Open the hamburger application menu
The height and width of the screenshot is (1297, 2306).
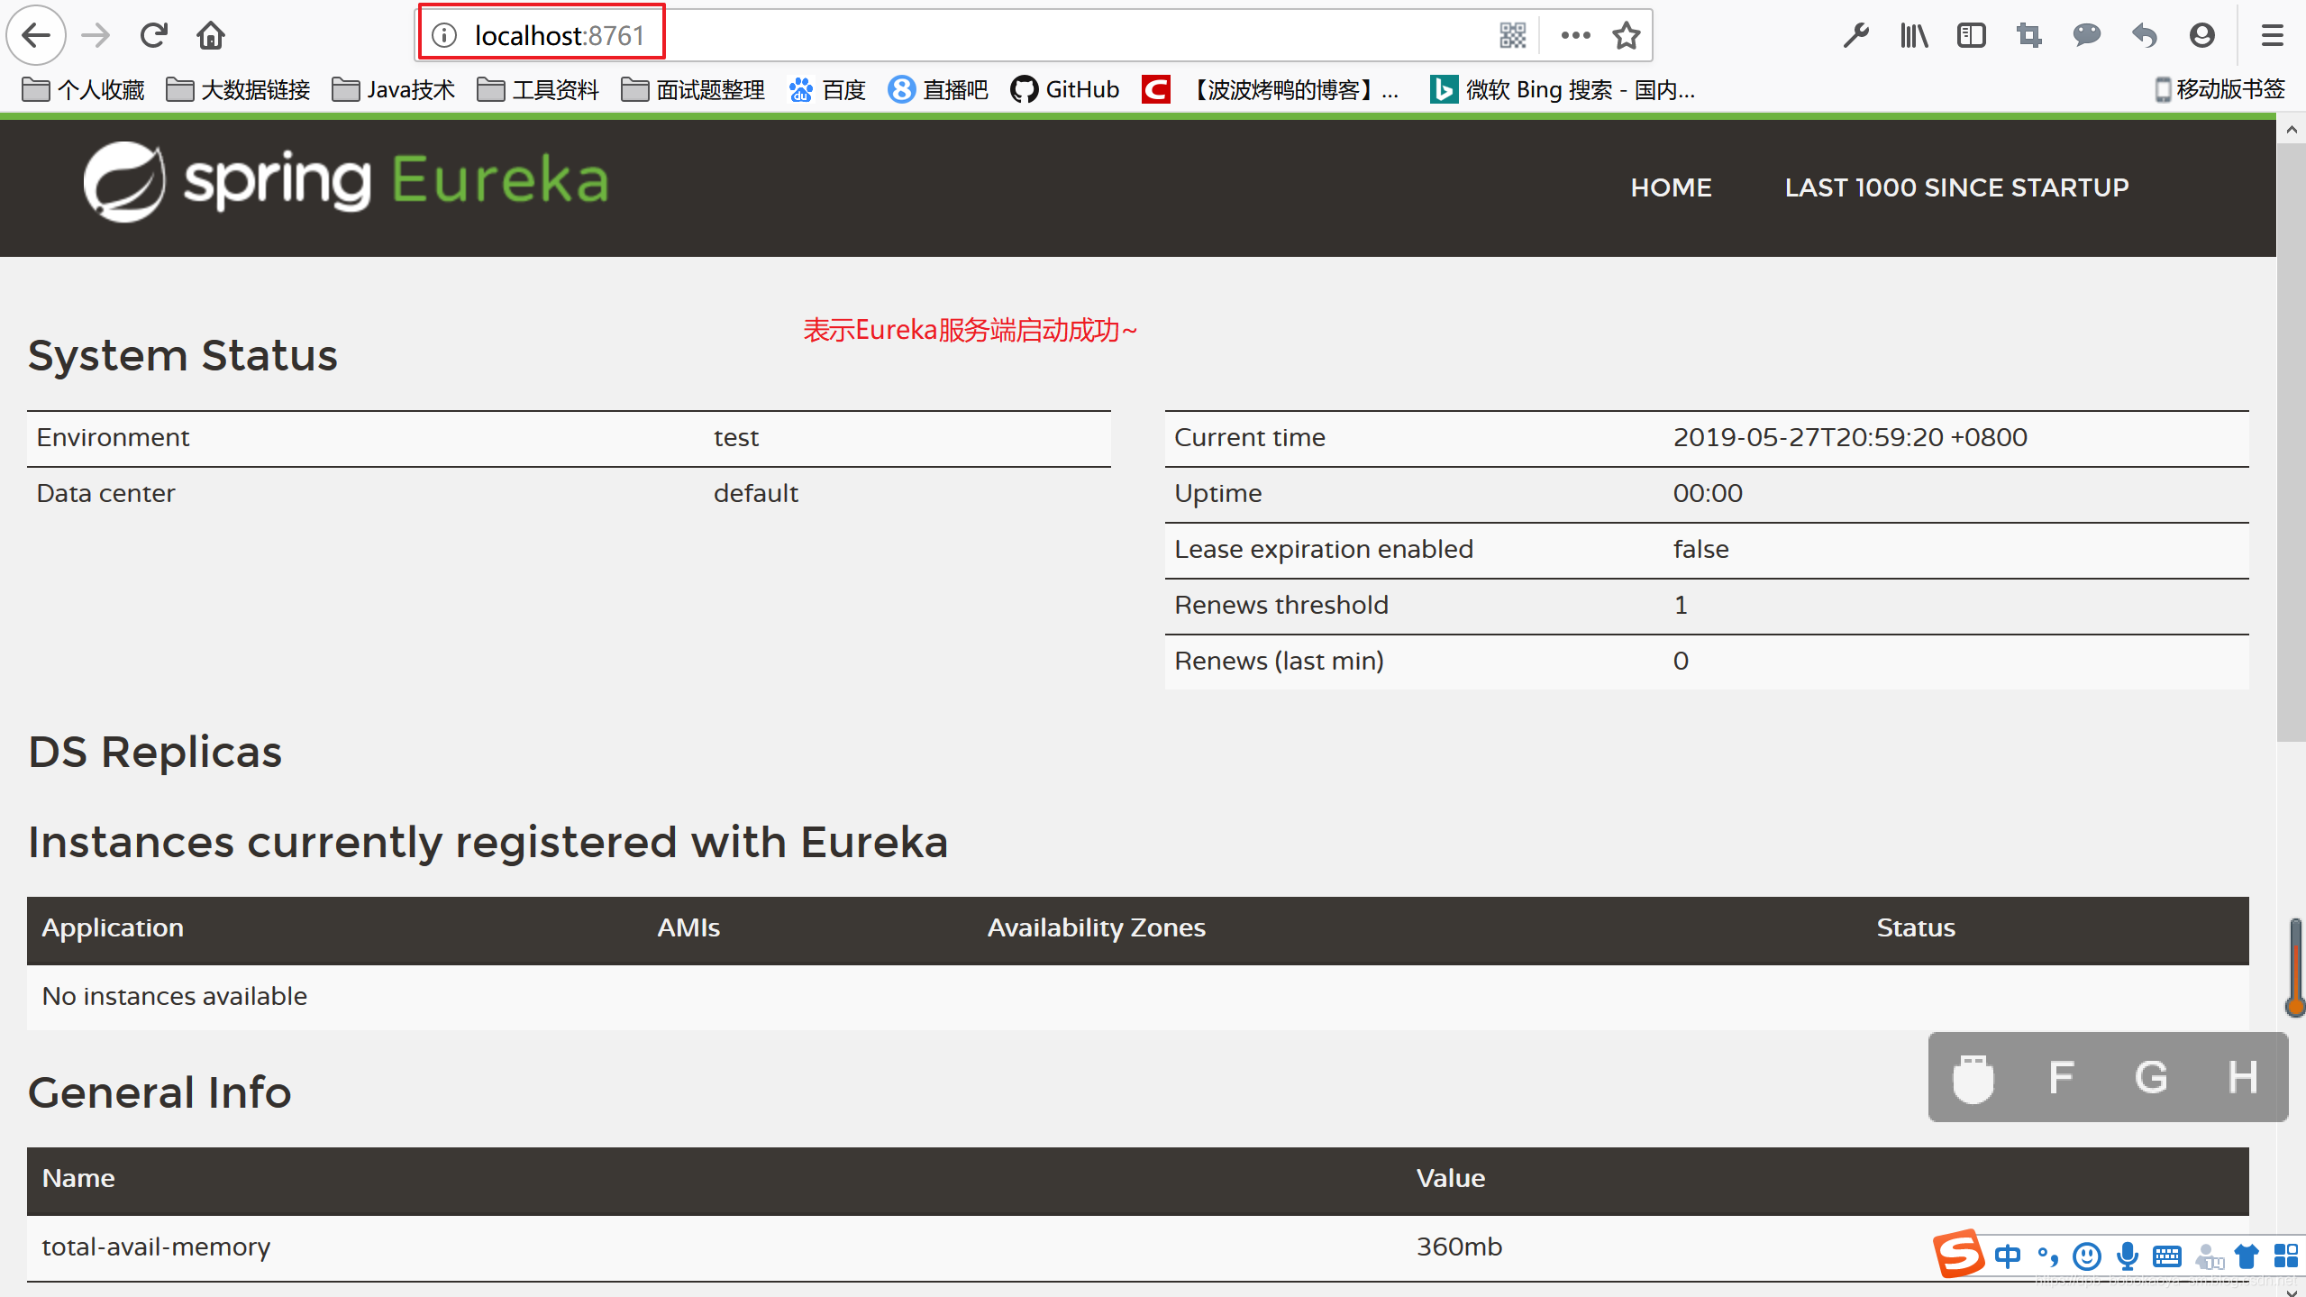[2273, 35]
